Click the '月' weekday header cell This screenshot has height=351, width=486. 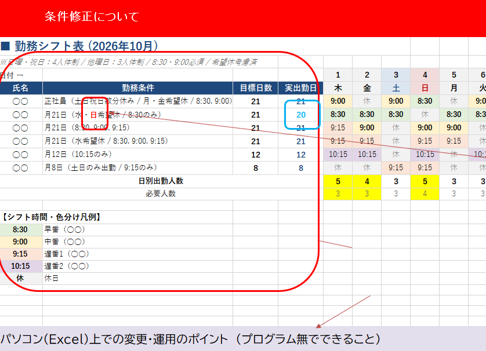(x=454, y=88)
